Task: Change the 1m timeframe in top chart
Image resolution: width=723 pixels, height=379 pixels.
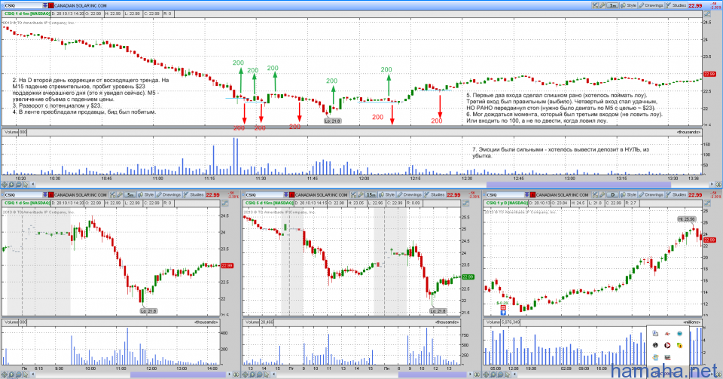Action: coord(613,5)
